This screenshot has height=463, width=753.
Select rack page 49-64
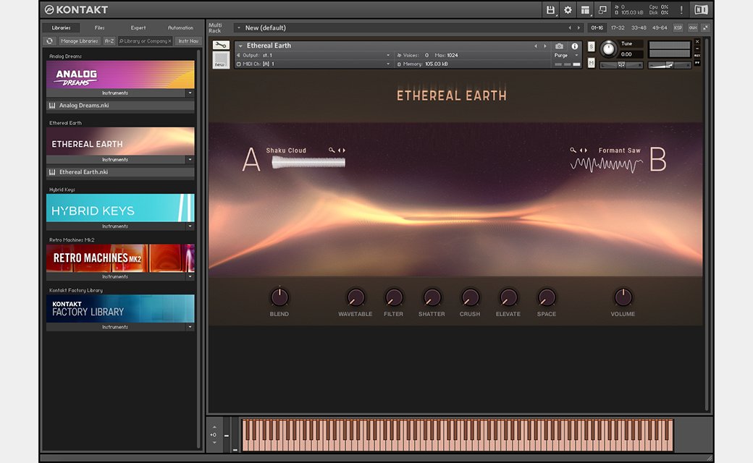pyautogui.click(x=660, y=27)
